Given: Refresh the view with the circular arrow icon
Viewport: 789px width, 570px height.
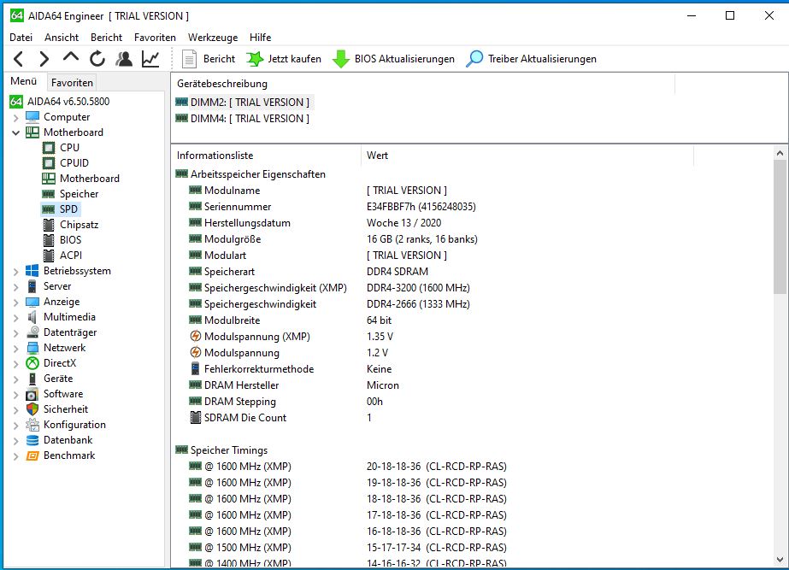Looking at the screenshot, I should [x=97, y=59].
